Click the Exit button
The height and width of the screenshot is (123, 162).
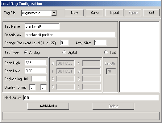[x=151, y=13]
